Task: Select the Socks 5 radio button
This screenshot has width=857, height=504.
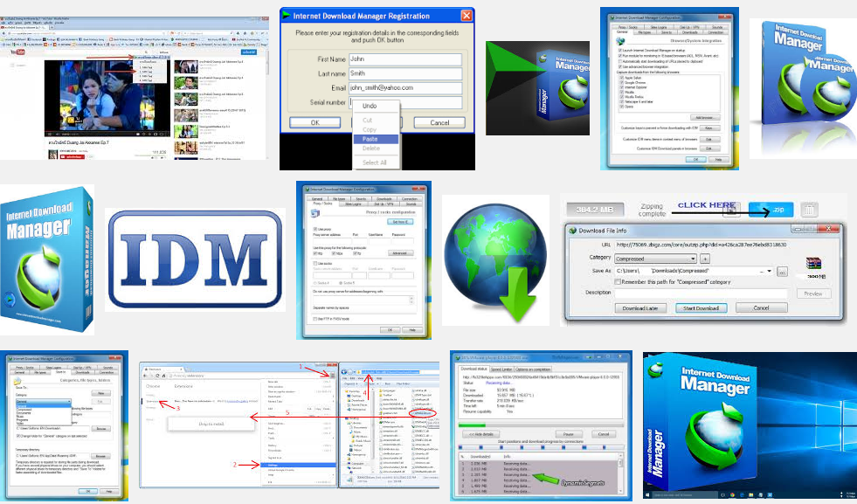Action: point(342,283)
